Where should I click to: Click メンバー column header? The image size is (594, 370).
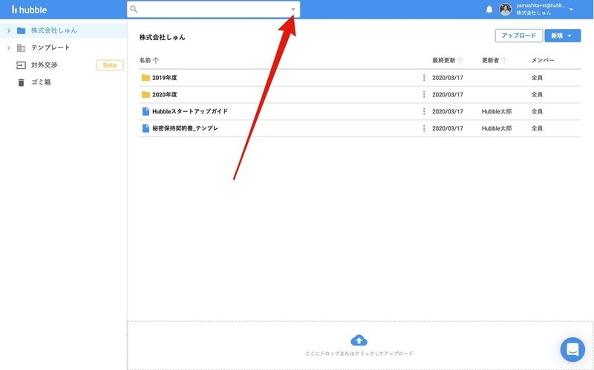pos(543,60)
